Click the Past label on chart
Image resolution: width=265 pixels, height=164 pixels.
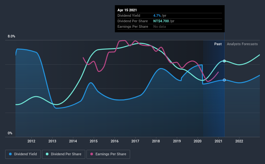[x=218, y=44]
